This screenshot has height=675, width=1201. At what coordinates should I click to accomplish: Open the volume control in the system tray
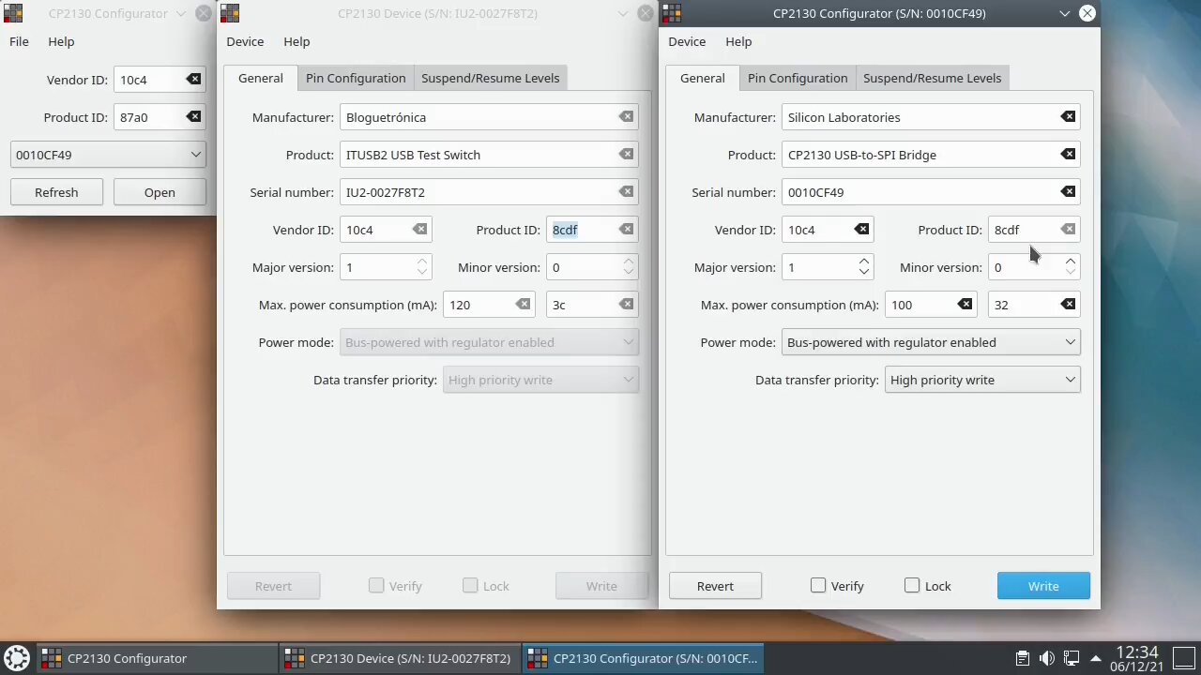coord(1047,658)
